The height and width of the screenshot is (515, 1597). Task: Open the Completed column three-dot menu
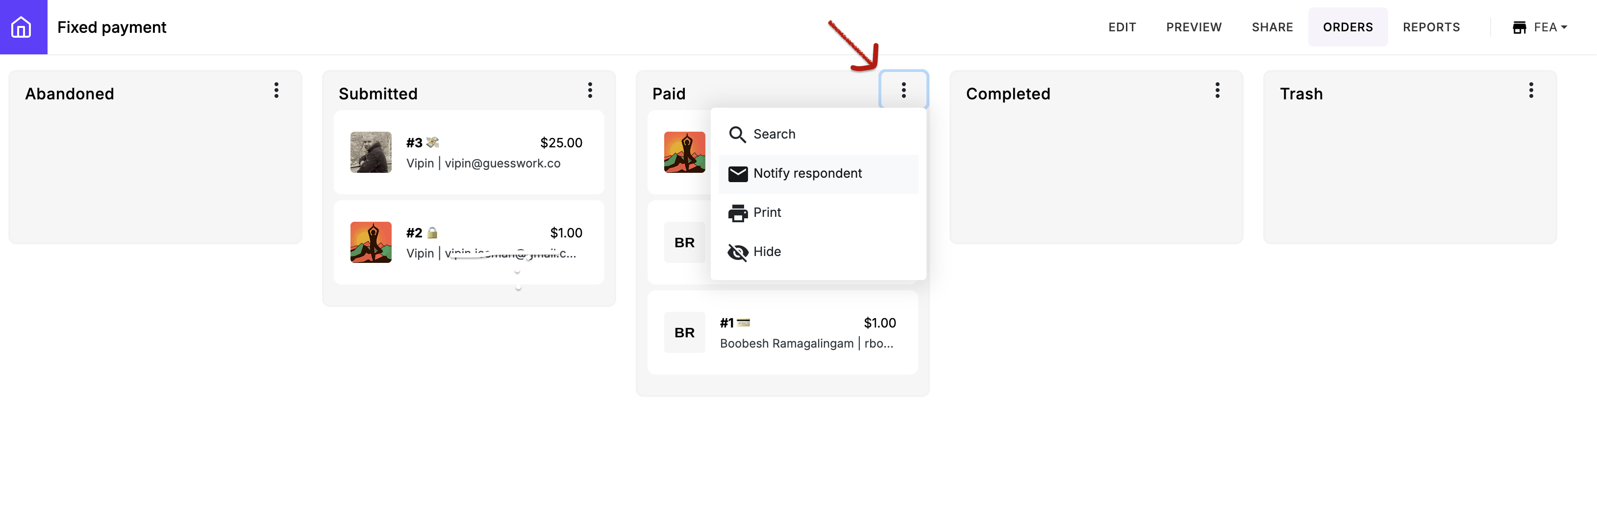1217,91
